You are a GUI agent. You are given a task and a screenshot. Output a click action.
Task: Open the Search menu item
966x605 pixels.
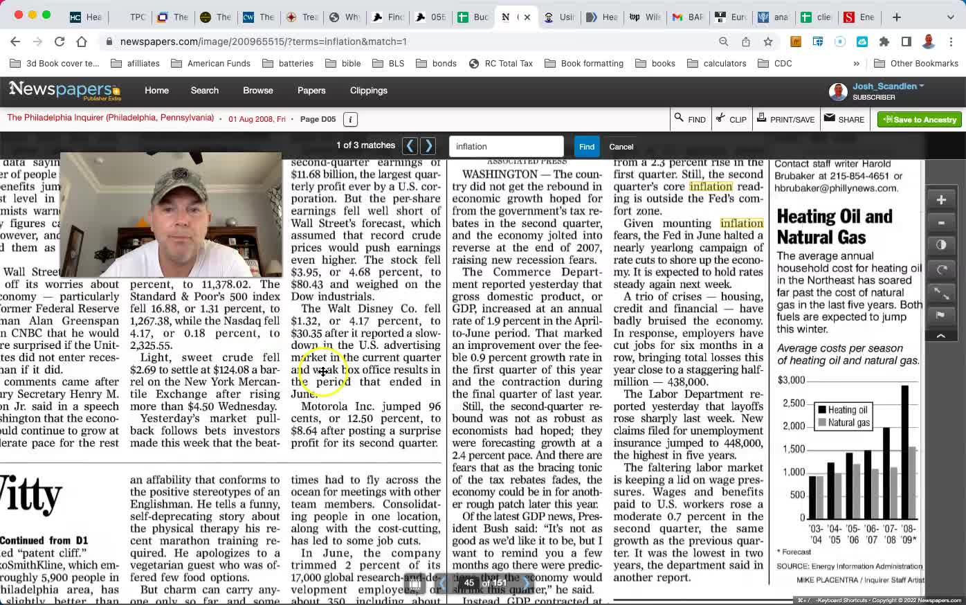point(205,91)
